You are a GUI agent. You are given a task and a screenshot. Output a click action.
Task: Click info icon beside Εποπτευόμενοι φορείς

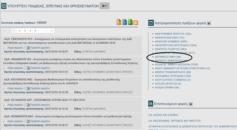coord(191,104)
